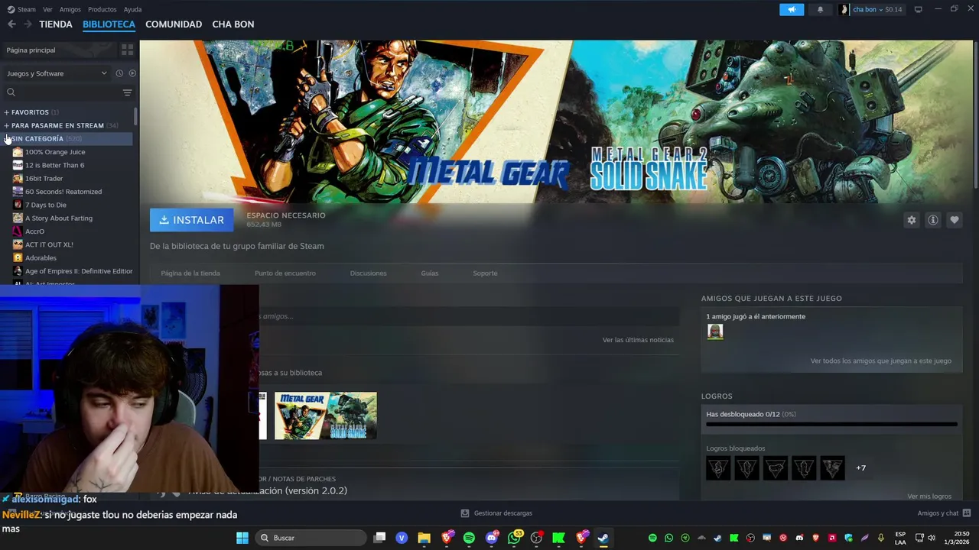Click the INSTALAR button
Screen dimensions: 979x550
click(x=192, y=220)
